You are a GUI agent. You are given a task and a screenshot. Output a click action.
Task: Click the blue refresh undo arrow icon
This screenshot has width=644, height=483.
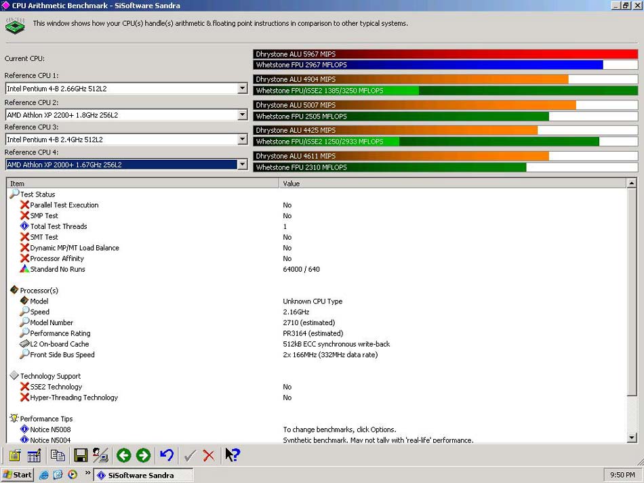(x=167, y=455)
